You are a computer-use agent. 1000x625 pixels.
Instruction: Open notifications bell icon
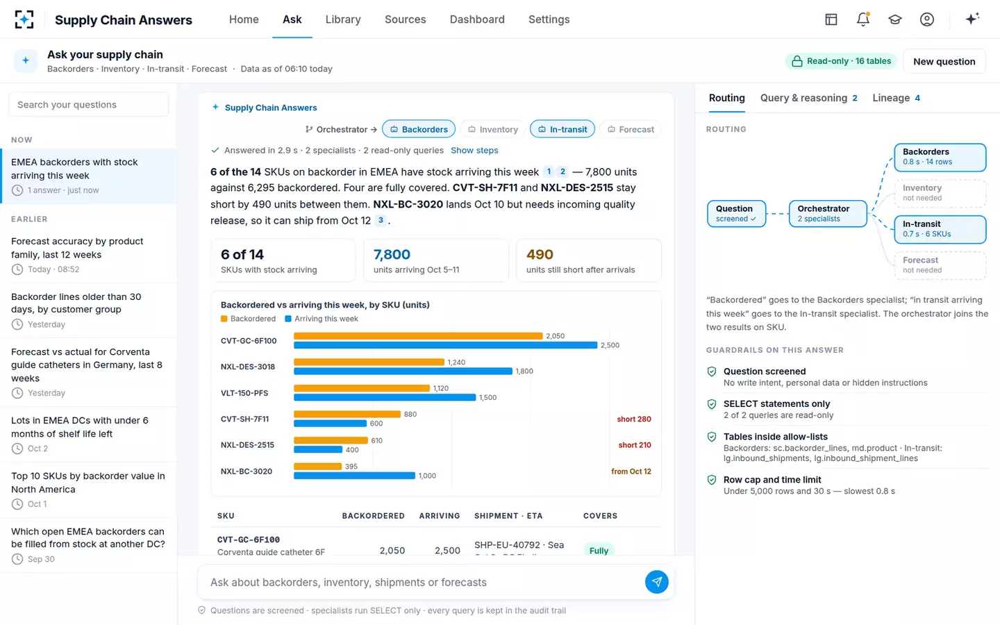click(863, 19)
